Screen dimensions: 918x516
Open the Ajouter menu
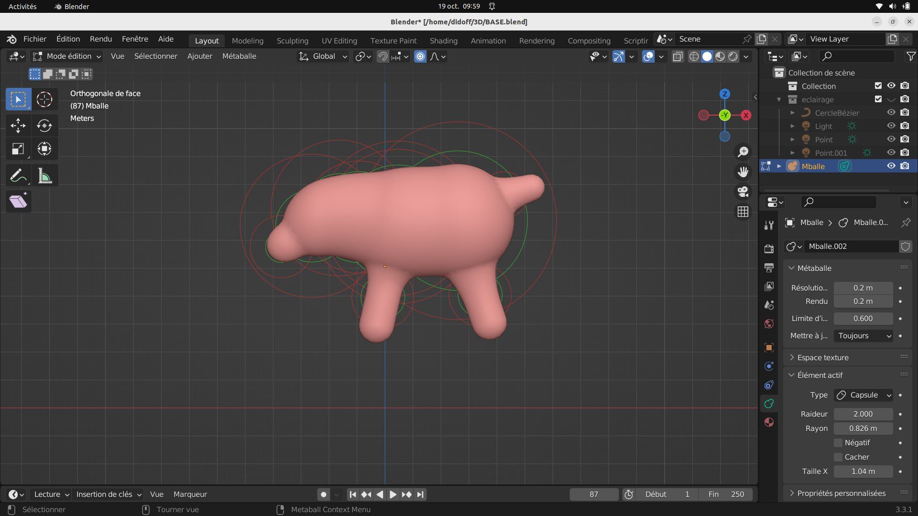[x=200, y=56]
